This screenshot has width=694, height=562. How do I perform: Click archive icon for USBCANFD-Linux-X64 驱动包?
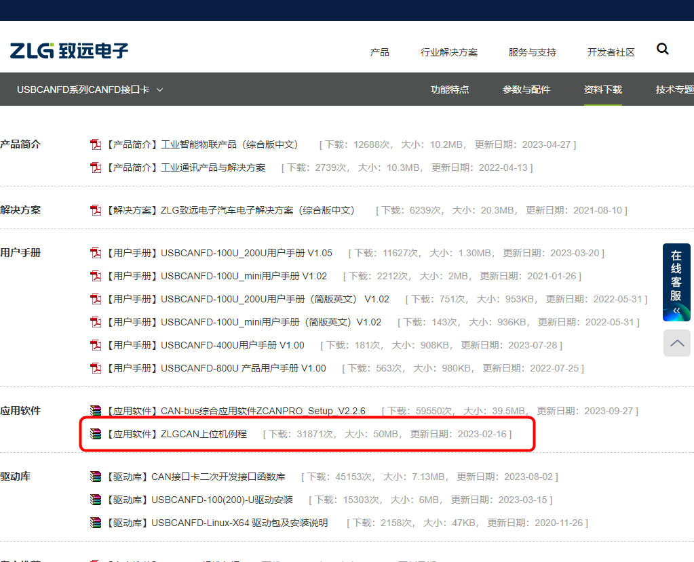point(96,523)
